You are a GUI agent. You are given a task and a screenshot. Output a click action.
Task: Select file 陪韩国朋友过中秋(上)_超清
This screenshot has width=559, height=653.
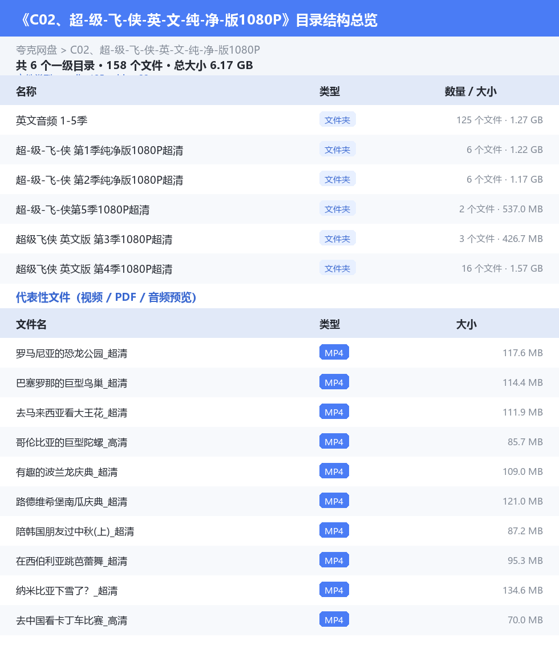[279, 531]
